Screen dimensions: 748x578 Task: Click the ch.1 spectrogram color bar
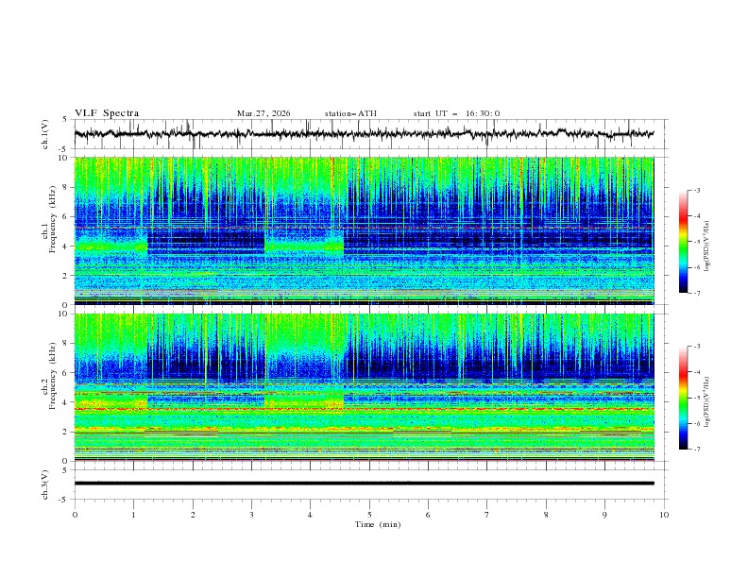pos(683,242)
